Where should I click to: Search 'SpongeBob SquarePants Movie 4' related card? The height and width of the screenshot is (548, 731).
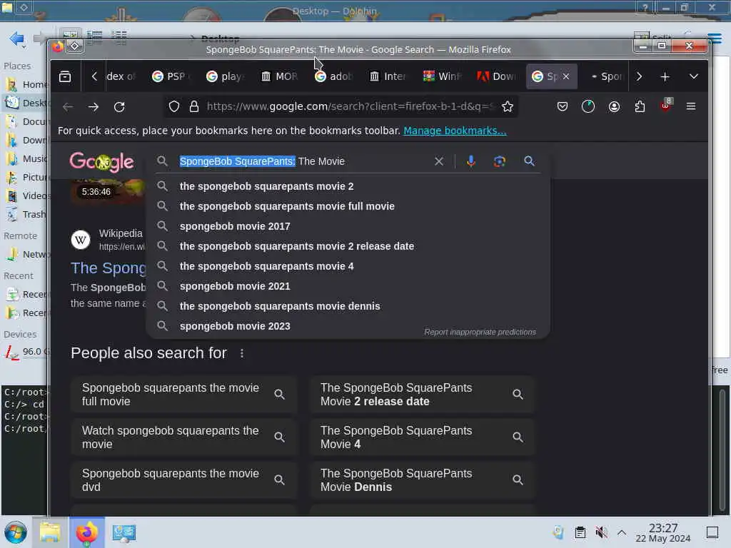422,437
